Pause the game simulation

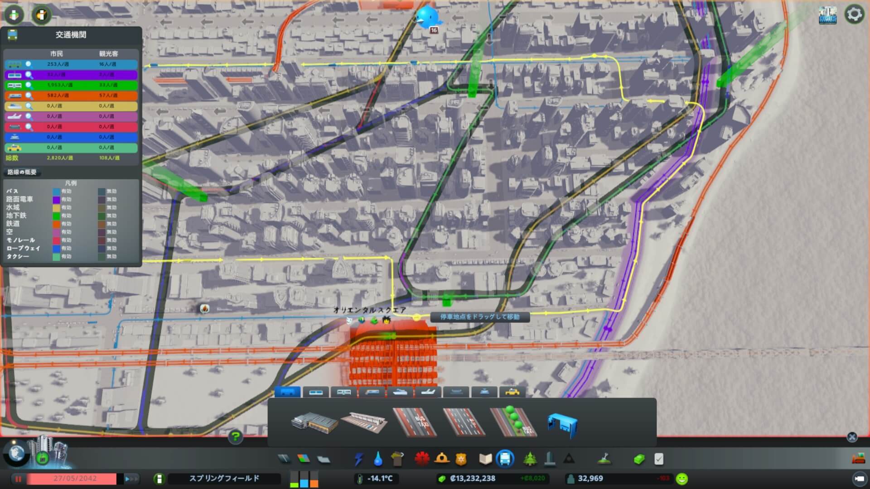(x=19, y=479)
